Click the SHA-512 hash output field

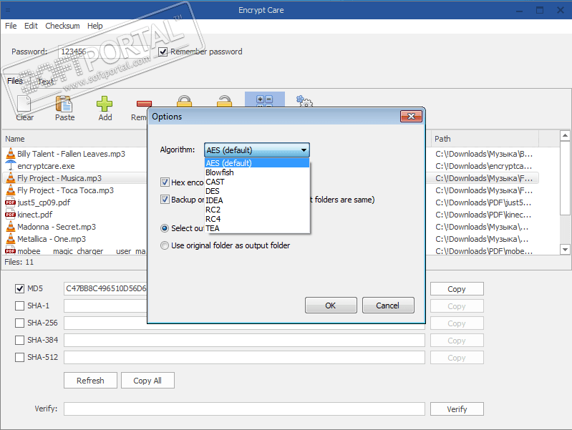pos(244,357)
